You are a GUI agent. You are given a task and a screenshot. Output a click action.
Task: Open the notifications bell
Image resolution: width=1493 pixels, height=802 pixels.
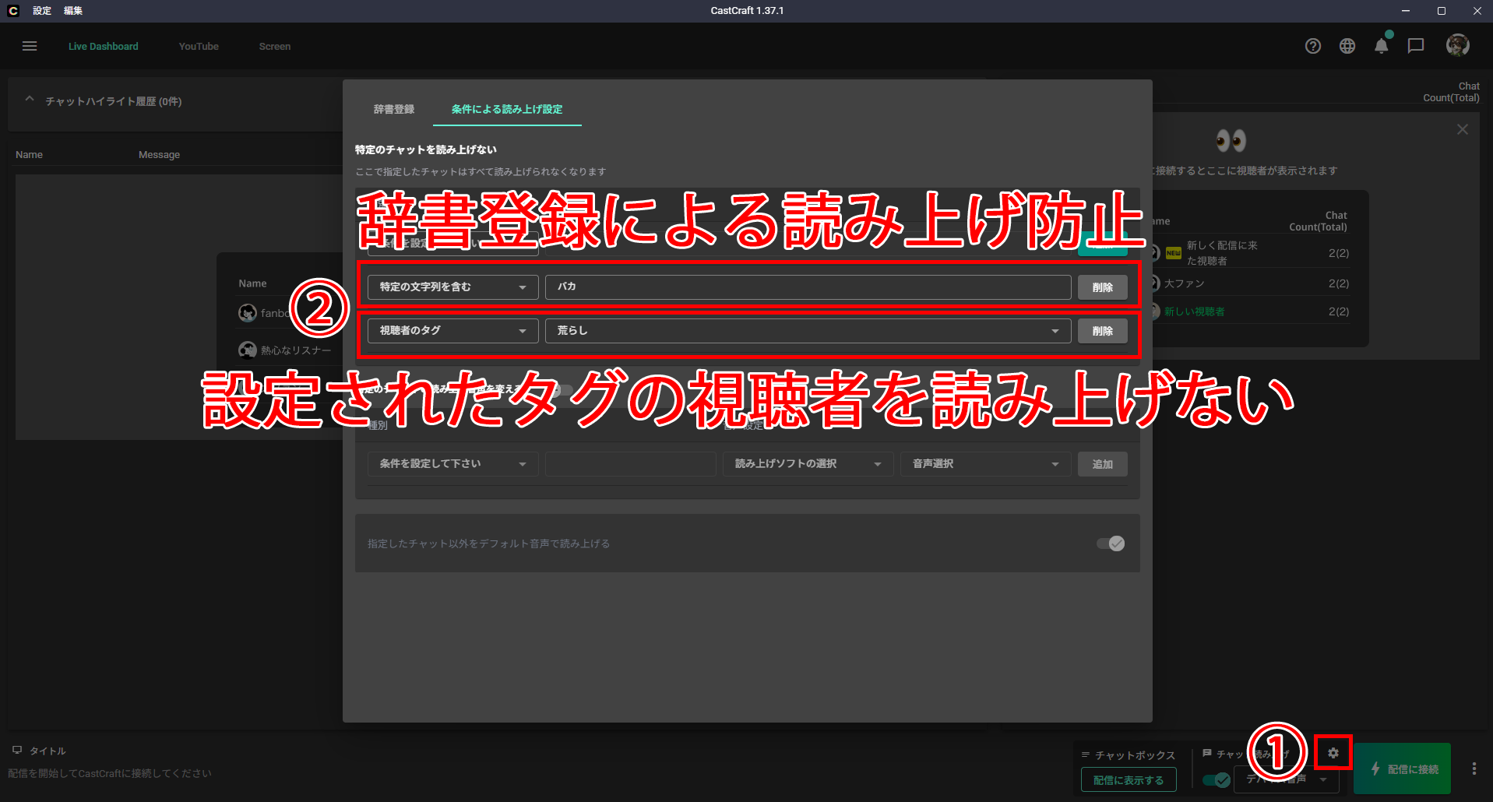coord(1382,46)
